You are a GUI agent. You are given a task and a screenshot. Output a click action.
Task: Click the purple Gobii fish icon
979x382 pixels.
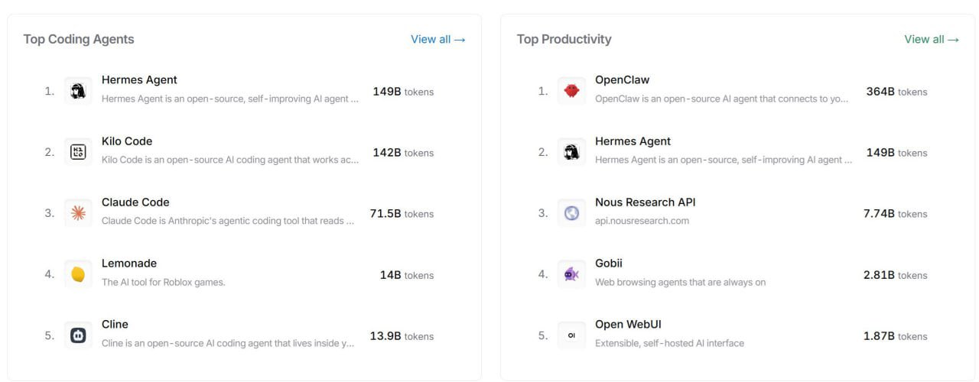(571, 274)
